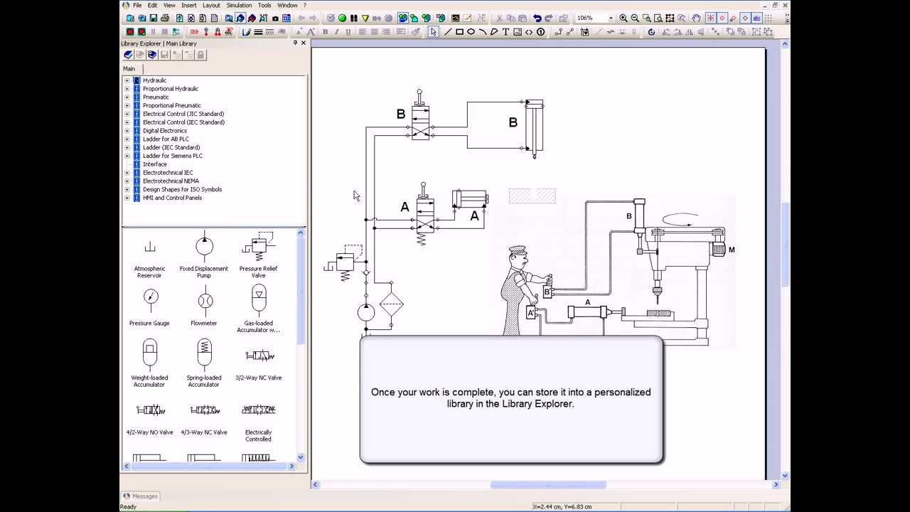Select the Pan hand tool

click(x=696, y=18)
